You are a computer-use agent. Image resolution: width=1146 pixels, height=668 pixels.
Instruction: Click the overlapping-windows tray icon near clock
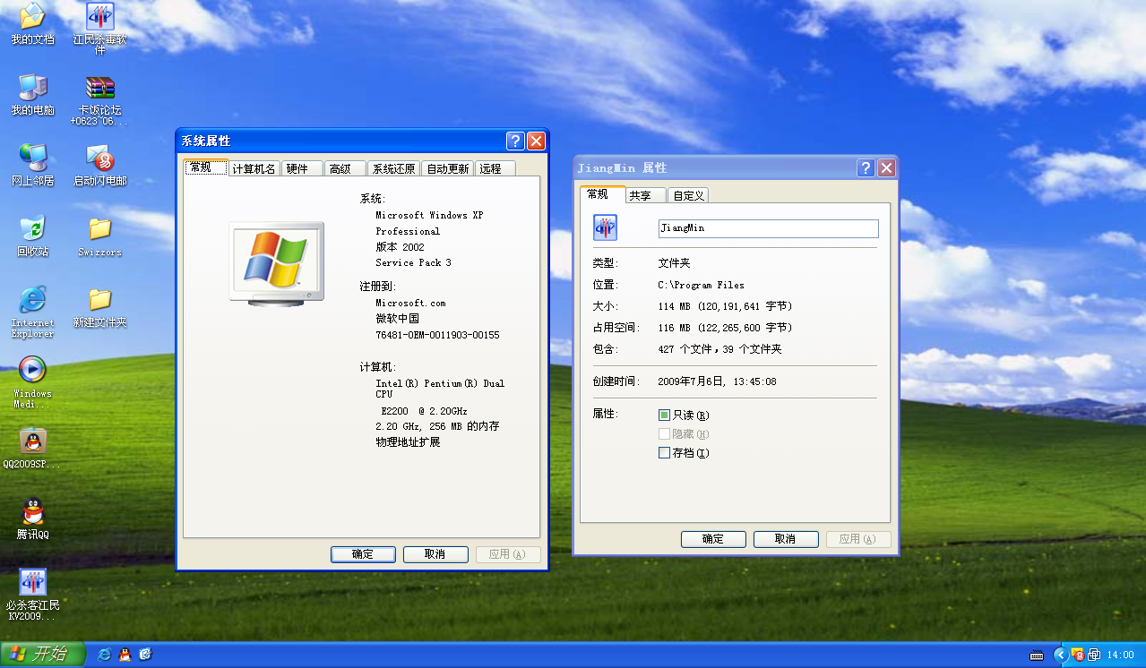pyautogui.click(x=1094, y=655)
